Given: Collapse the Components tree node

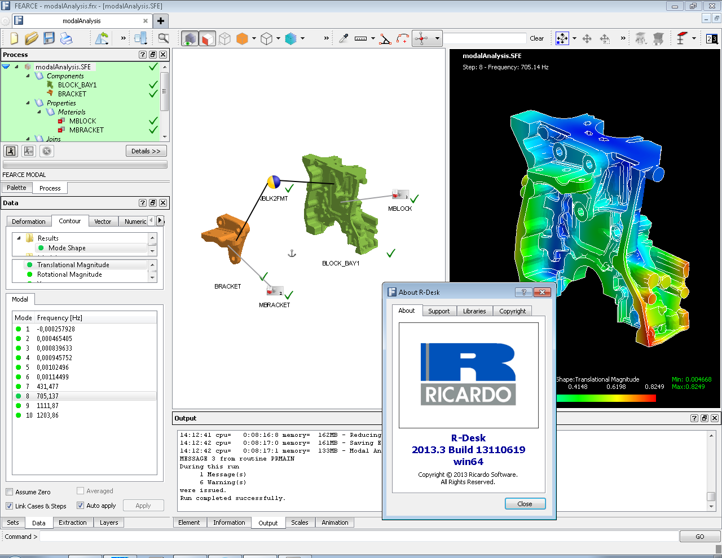Looking at the screenshot, I should pos(28,76).
